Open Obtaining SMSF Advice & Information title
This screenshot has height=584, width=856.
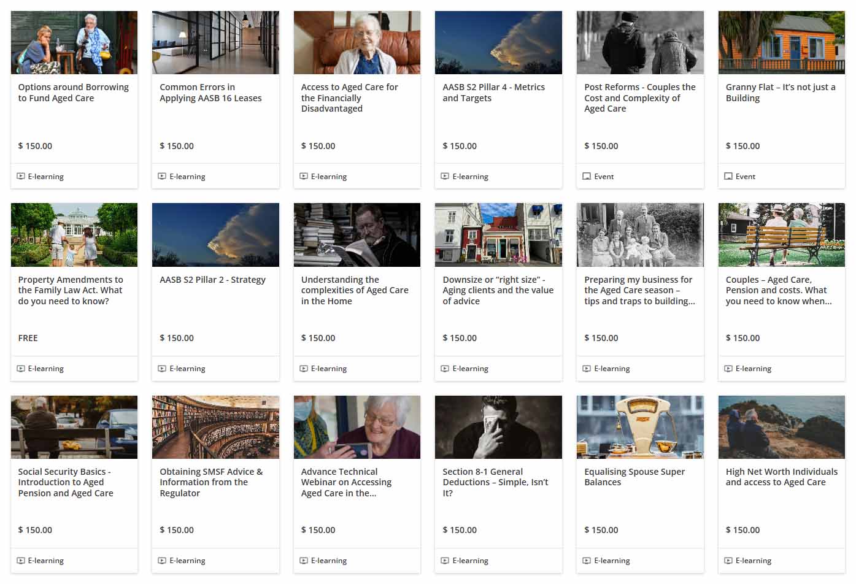point(211,482)
